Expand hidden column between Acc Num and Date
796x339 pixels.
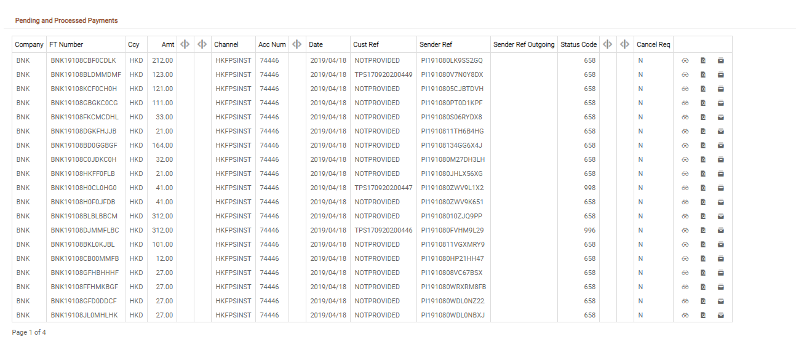[x=297, y=44]
